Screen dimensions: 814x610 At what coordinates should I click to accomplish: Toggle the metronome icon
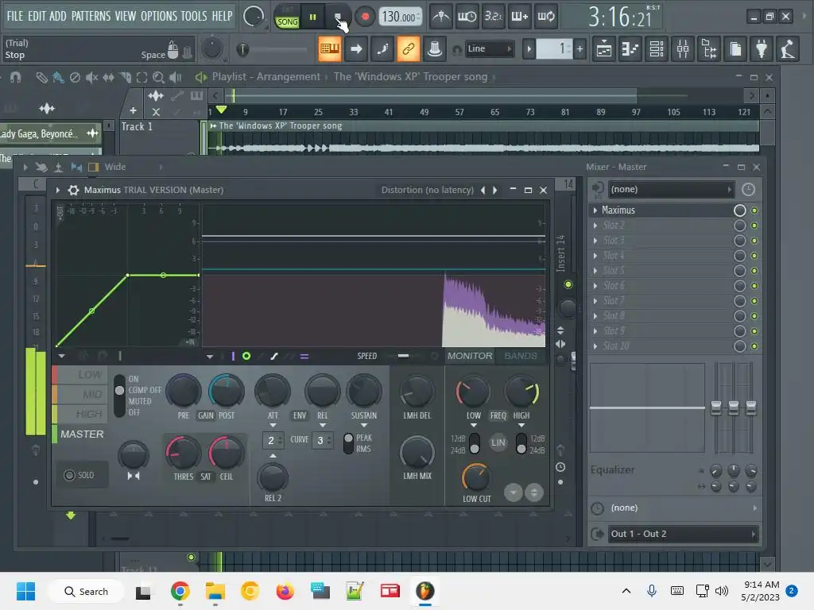[441, 17]
